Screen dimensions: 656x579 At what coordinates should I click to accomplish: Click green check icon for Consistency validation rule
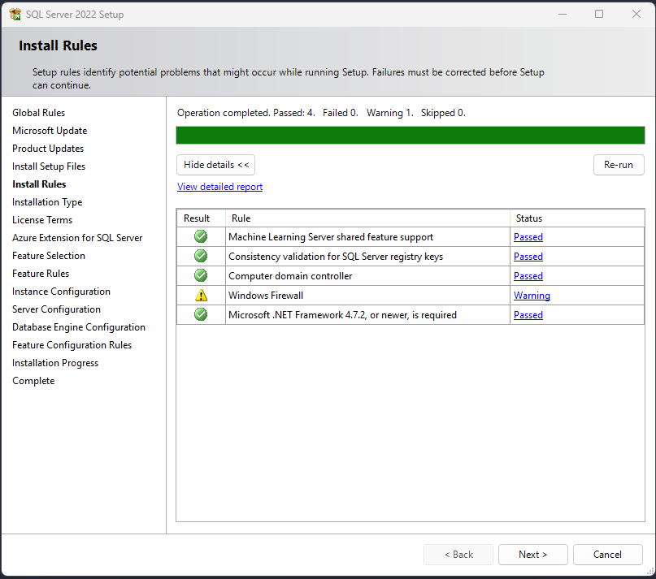pyautogui.click(x=201, y=257)
